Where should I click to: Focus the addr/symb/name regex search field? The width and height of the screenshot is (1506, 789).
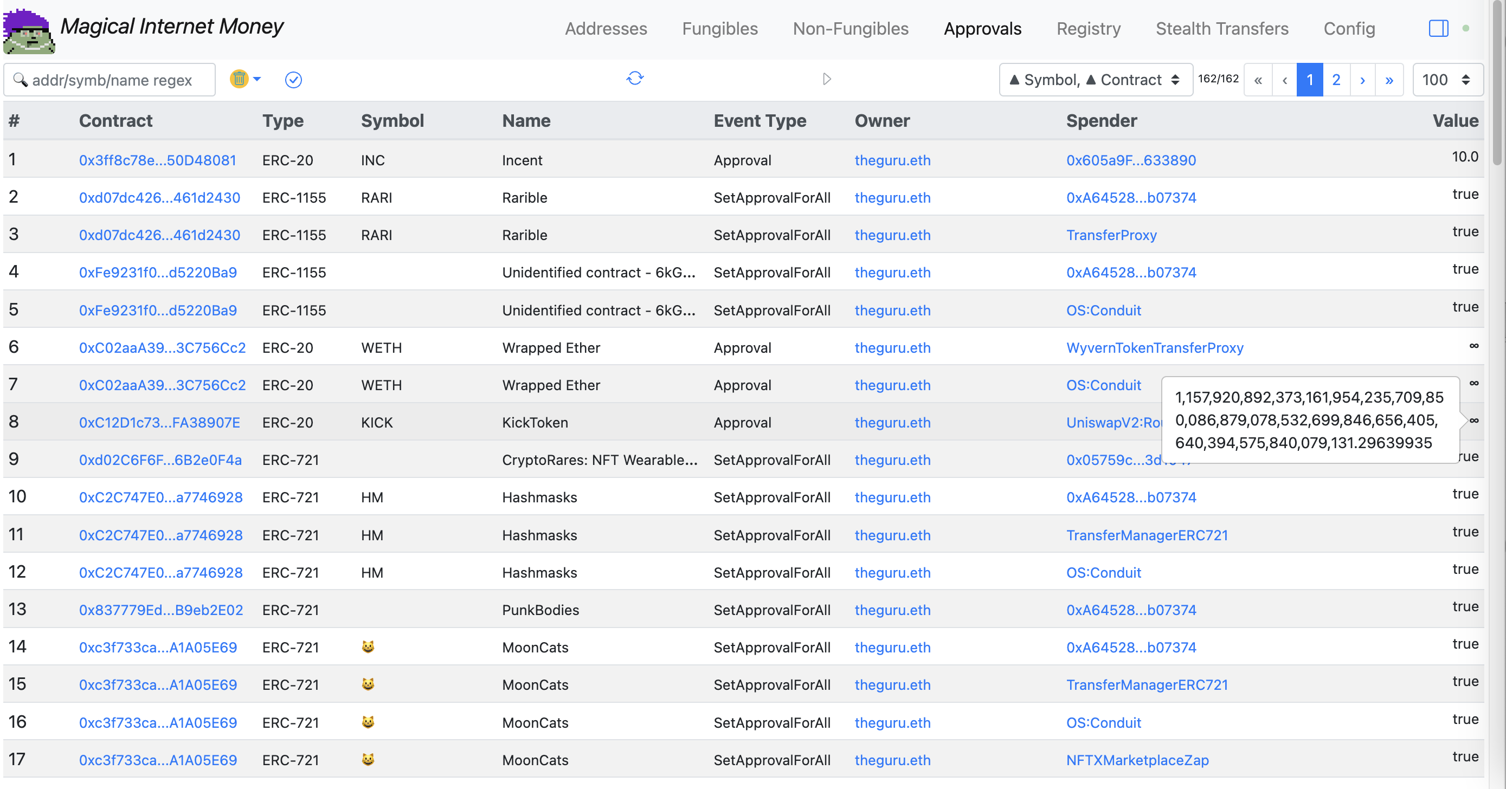coord(111,80)
